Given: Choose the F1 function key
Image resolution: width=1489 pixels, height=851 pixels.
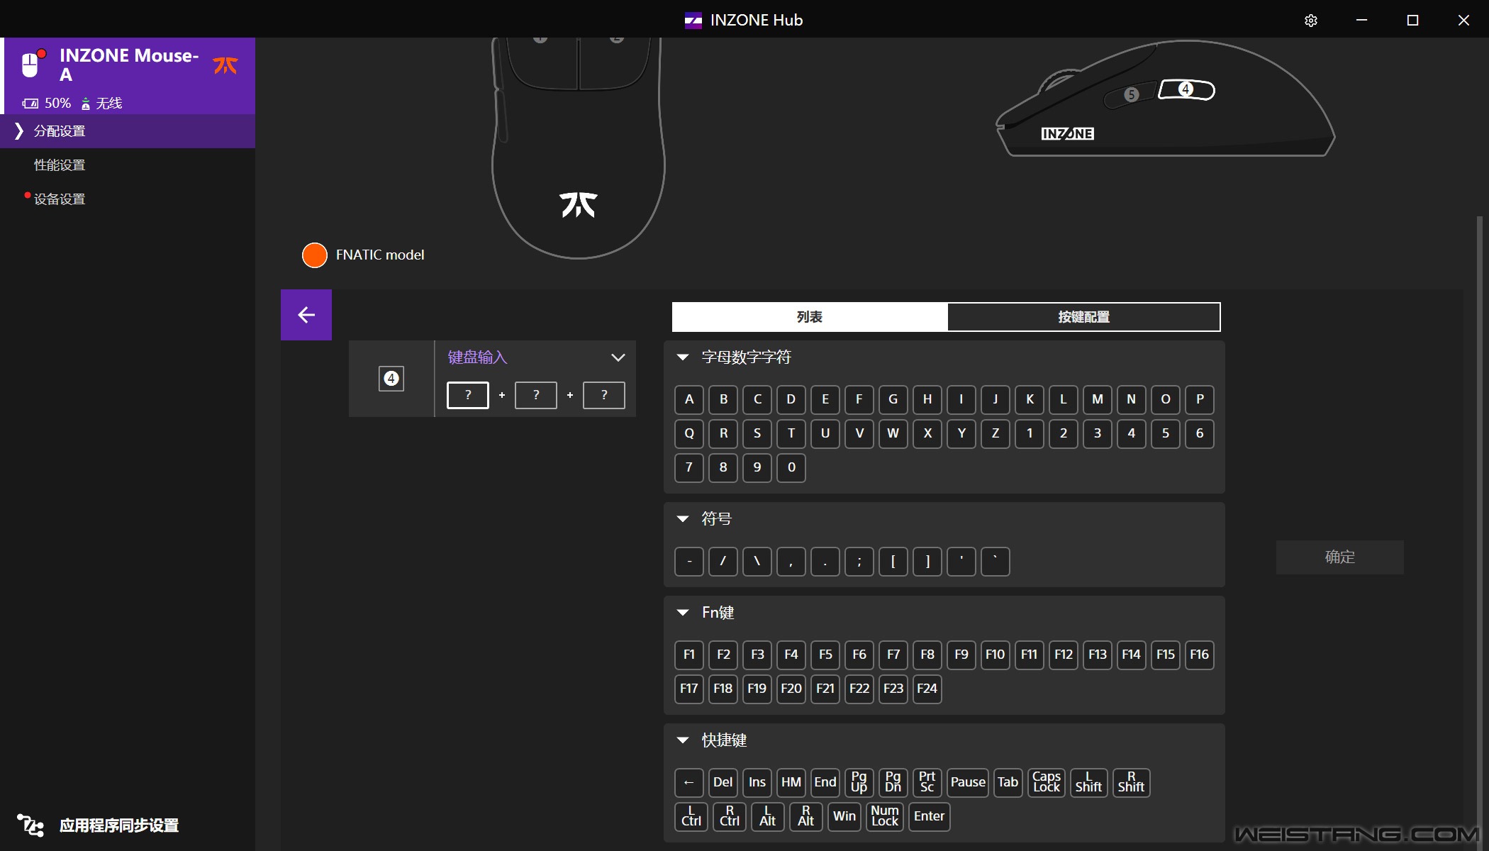Looking at the screenshot, I should [x=689, y=655].
